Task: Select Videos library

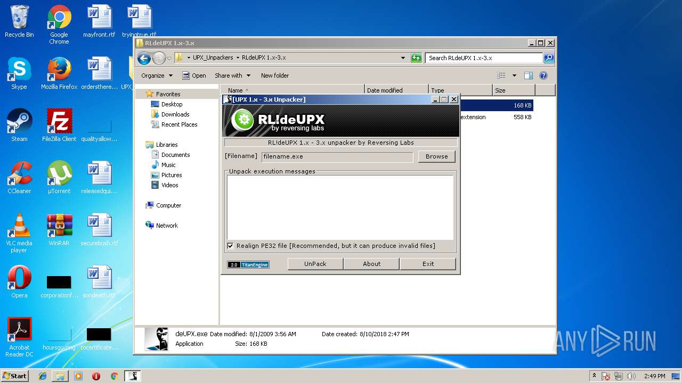Action: [x=169, y=185]
